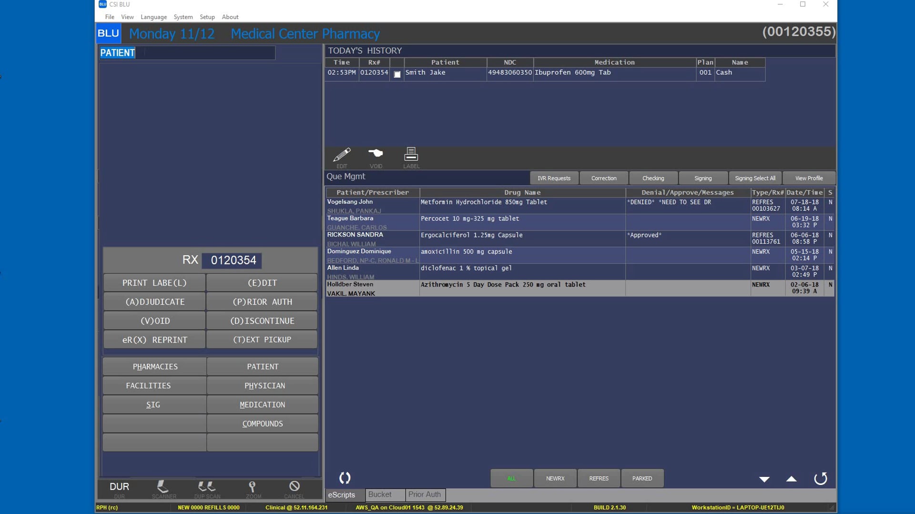
Task: Click the (A)DJUDICATE button
Action: [154, 302]
